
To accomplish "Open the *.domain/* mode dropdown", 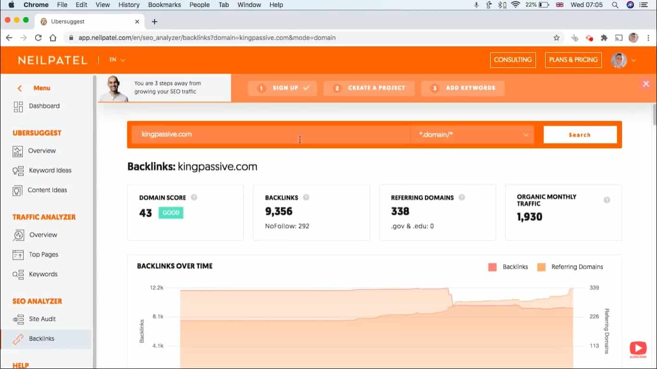I will coord(473,135).
